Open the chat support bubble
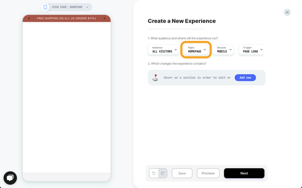302x188 pixels. click(10, 178)
